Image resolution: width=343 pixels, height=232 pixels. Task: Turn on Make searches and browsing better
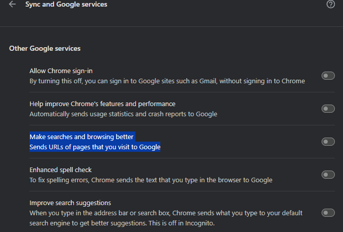click(x=328, y=142)
